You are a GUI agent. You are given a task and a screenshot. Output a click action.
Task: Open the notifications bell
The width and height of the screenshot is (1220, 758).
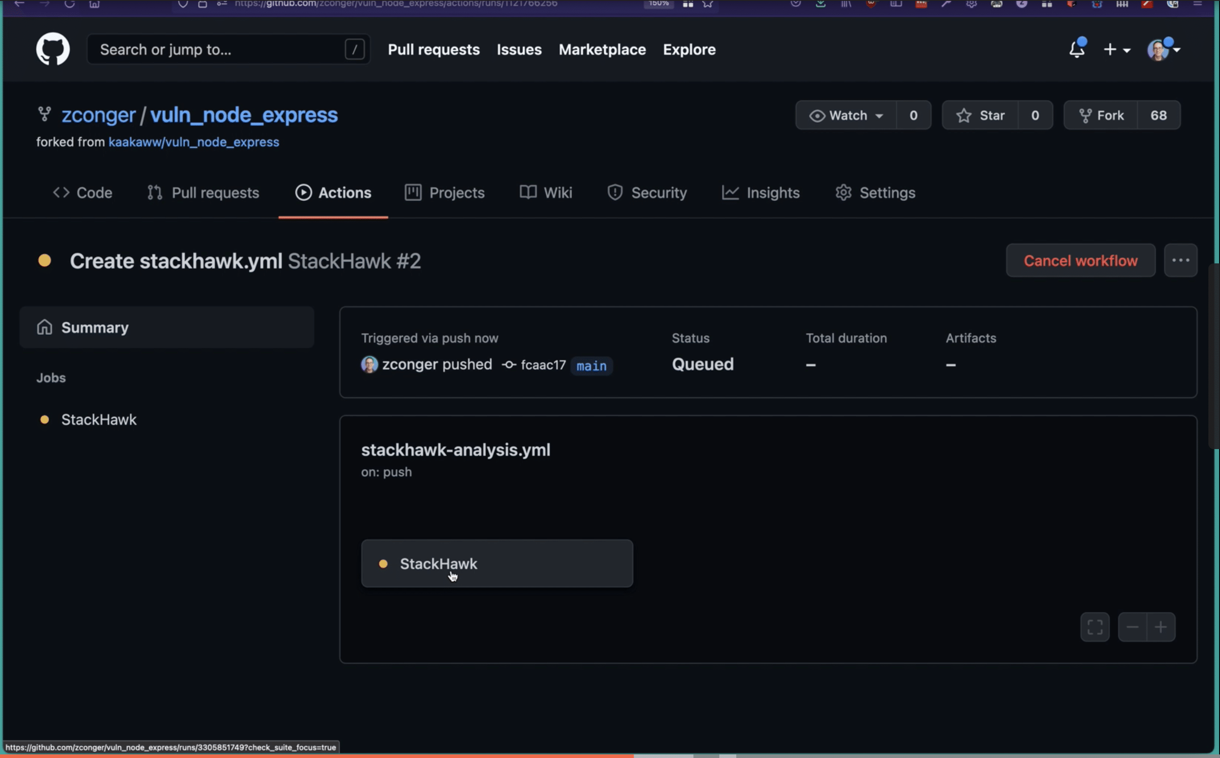1077,49
